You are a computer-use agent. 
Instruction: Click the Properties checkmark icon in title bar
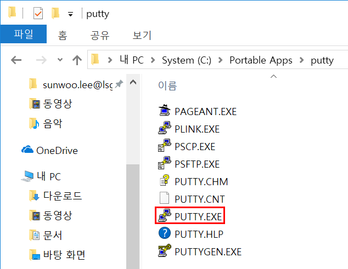coord(38,13)
